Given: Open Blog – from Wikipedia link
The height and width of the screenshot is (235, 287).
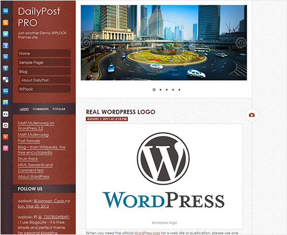Looking at the screenshot, I should point(41,150).
